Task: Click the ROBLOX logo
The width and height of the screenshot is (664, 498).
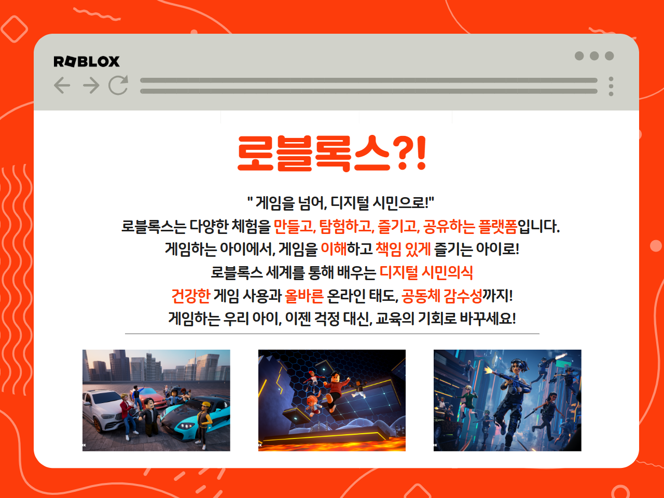Action: pos(87,61)
